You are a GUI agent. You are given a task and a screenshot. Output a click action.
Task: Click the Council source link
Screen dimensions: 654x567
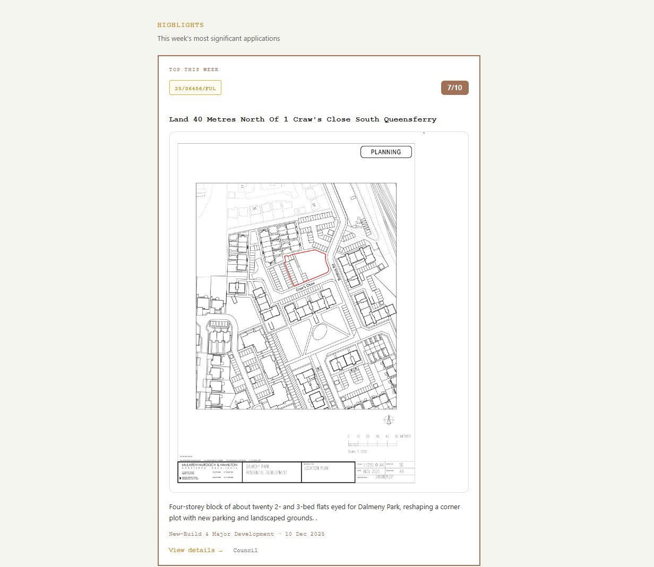pyautogui.click(x=245, y=551)
